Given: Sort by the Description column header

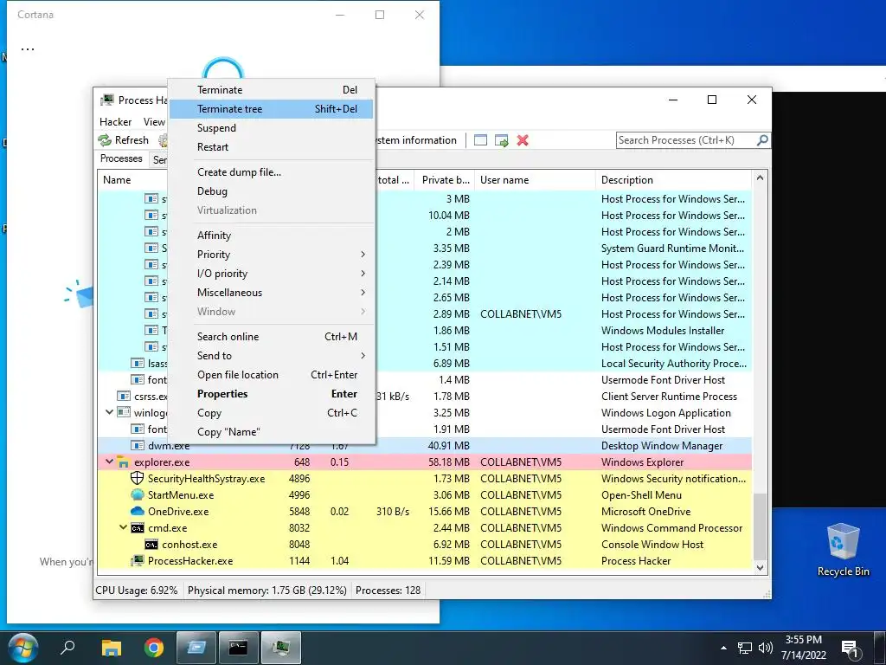Looking at the screenshot, I should tap(673, 180).
